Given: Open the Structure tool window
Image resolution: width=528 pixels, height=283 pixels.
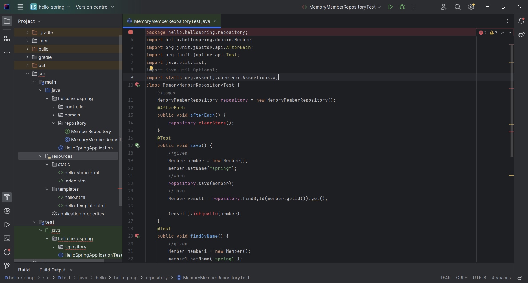Looking at the screenshot, I should tap(7, 39).
